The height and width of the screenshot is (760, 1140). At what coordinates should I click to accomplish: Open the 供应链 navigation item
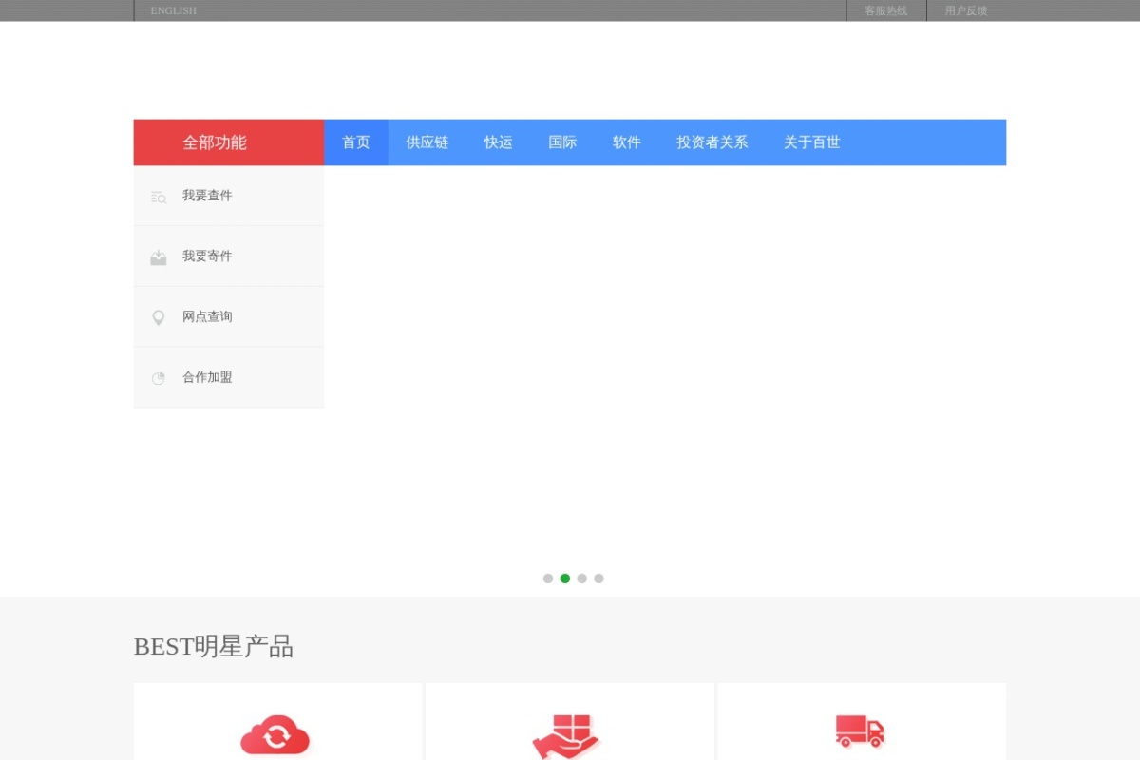point(427,142)
